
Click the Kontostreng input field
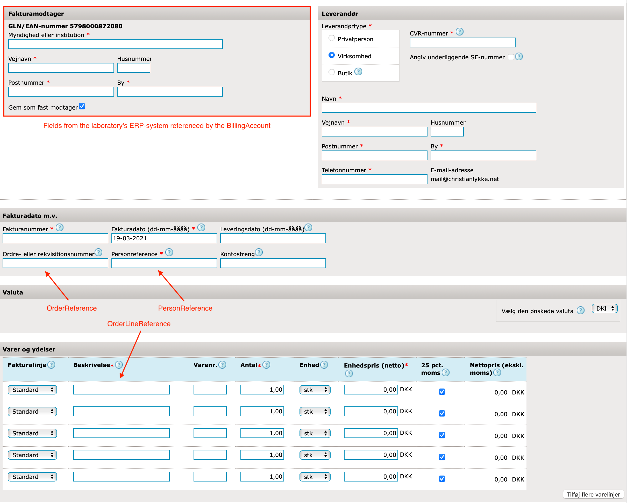(273, 263)
